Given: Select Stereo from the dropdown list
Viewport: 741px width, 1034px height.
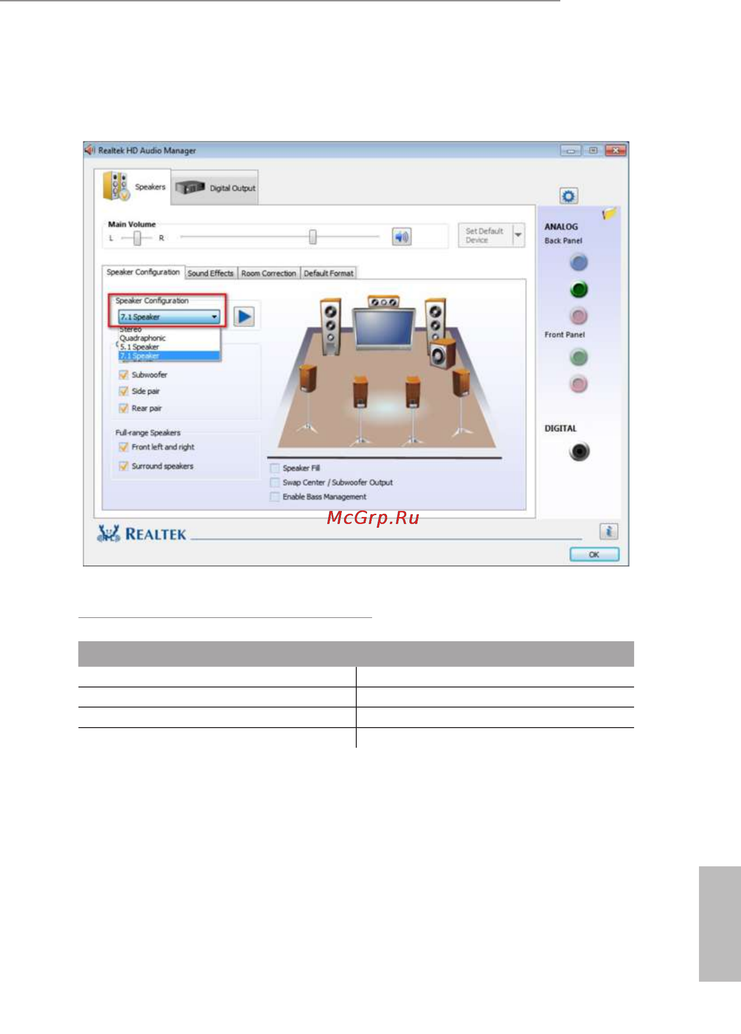Looking at the screenshot, I should 169,330.
